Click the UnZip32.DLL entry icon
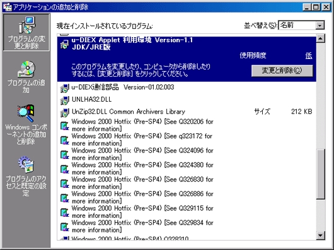Viewport: 334px width, 250px height. tap(64, 113)
